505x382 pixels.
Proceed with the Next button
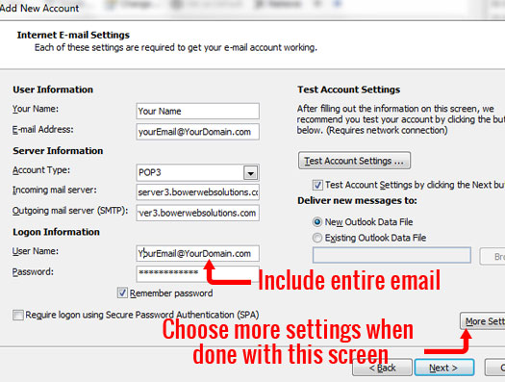[x=443, y=368]
